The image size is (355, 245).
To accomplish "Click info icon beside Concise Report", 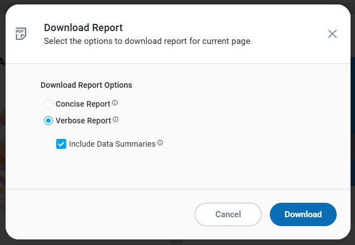I will pyautogui.click(x=115, y=103).
